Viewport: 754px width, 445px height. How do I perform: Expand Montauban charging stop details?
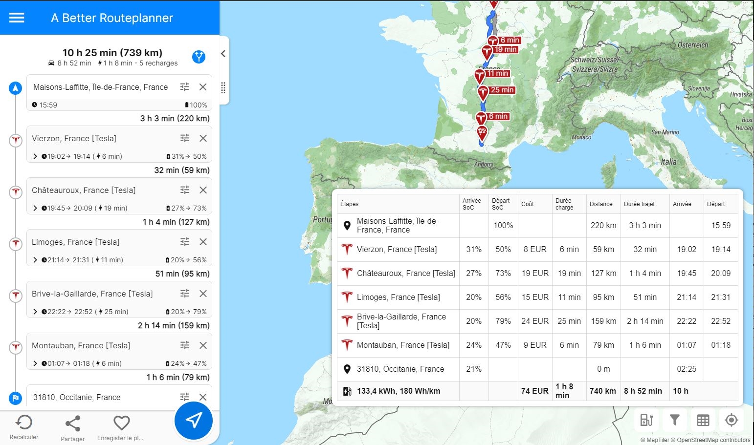click(35, 363)
